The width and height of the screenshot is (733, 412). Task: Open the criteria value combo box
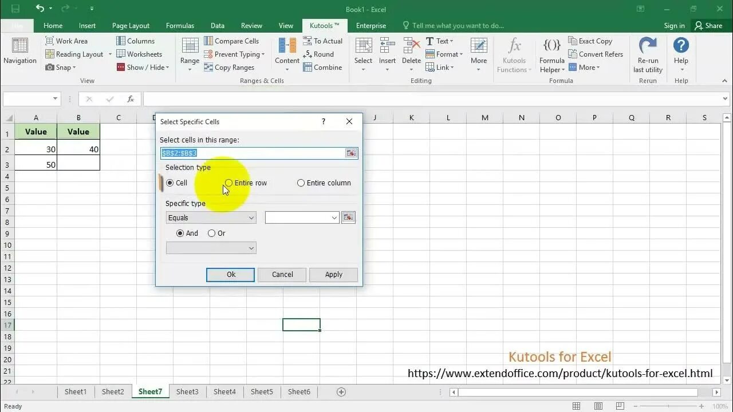point(302,217)
